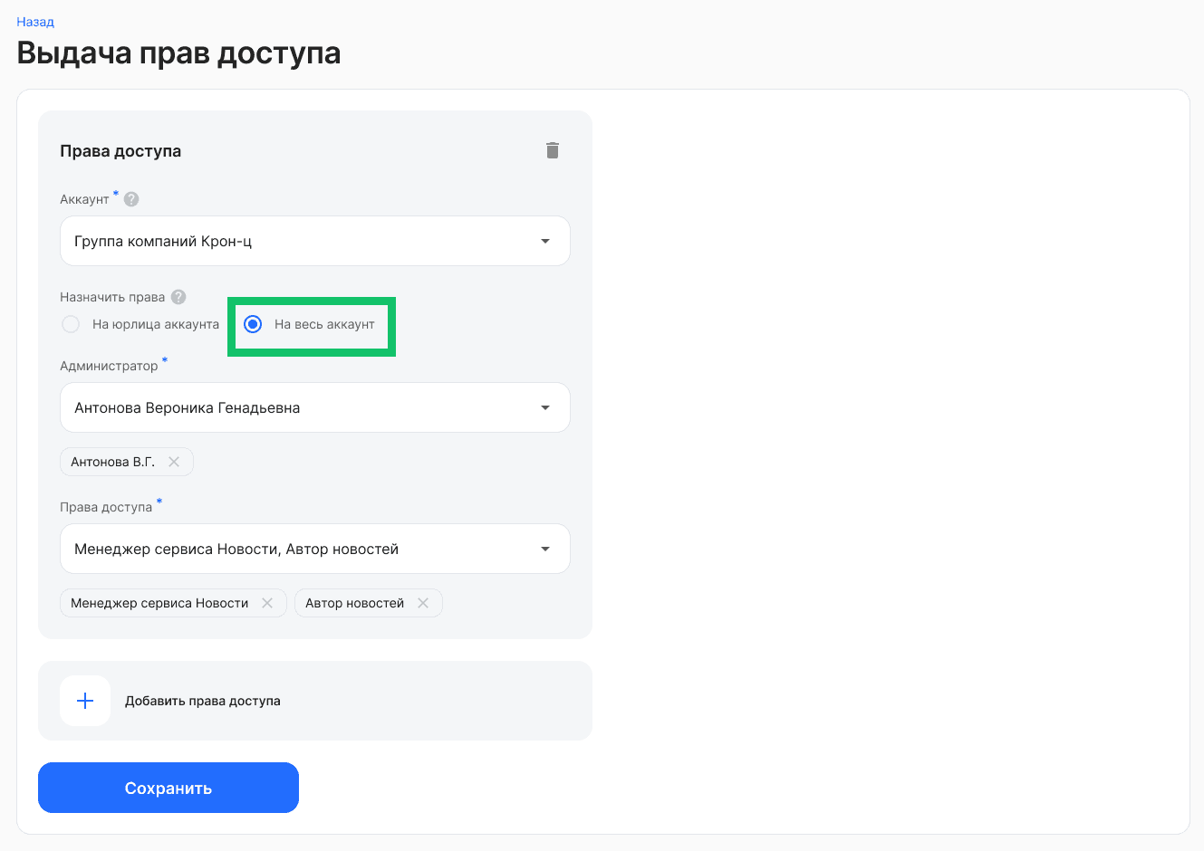Remove the Автор новостей chip

pos(422,603)
